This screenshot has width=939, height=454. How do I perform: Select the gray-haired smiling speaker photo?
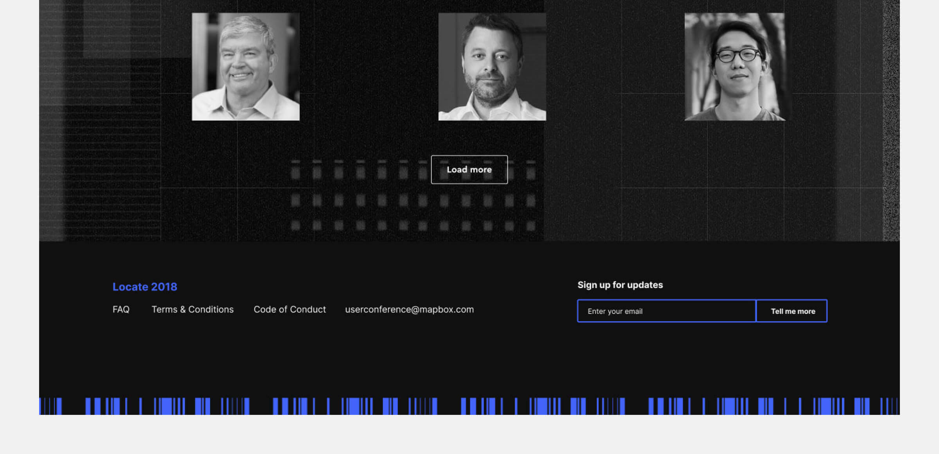point(246,67)
